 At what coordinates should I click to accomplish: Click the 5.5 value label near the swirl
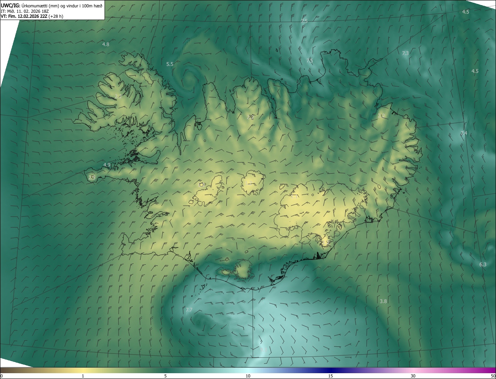(170, 64)
